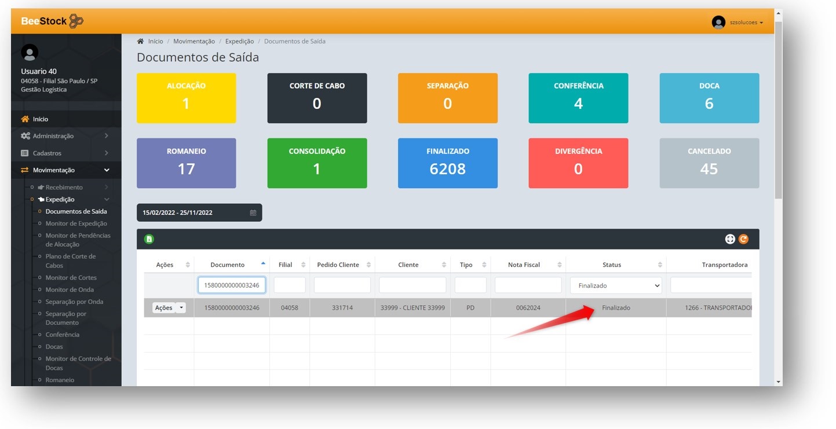Open the Status filter dropdown
Viewport: 836px width, 429px height.
tap(615, 285)
